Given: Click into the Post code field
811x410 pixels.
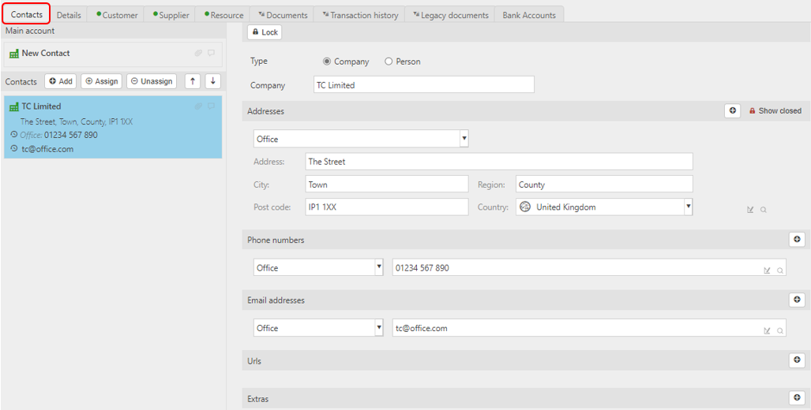Looking at the screenshot, I should pyautogui.click(x=387, y=207).
